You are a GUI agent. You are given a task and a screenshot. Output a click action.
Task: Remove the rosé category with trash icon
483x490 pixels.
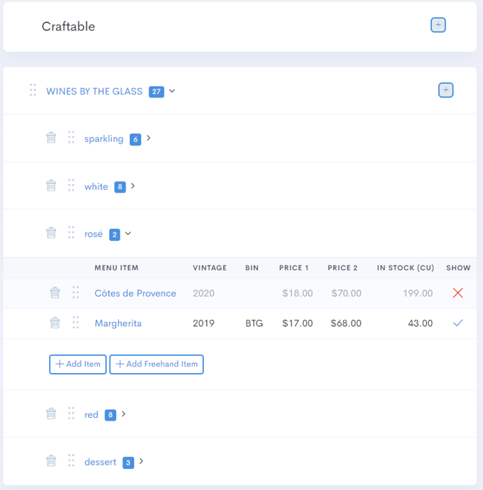point(51,233)
